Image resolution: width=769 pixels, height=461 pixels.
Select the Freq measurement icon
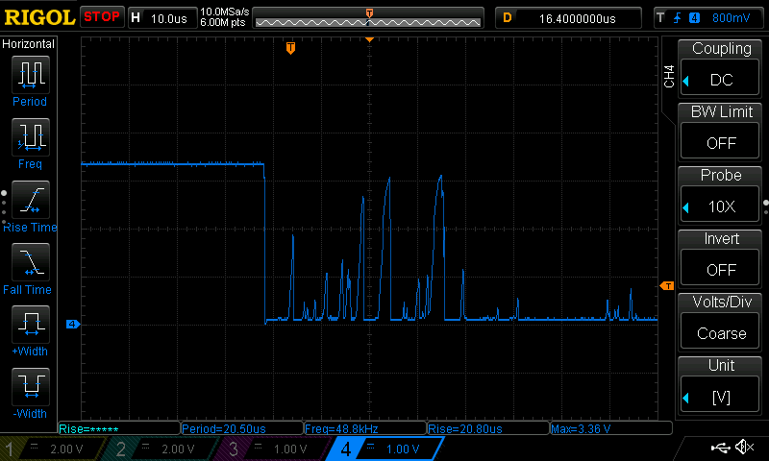(x=29, y=136)
